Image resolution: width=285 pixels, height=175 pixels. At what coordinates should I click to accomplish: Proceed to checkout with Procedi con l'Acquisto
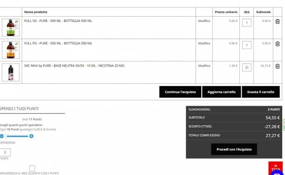pyautogui.click(x=234, y=149)
